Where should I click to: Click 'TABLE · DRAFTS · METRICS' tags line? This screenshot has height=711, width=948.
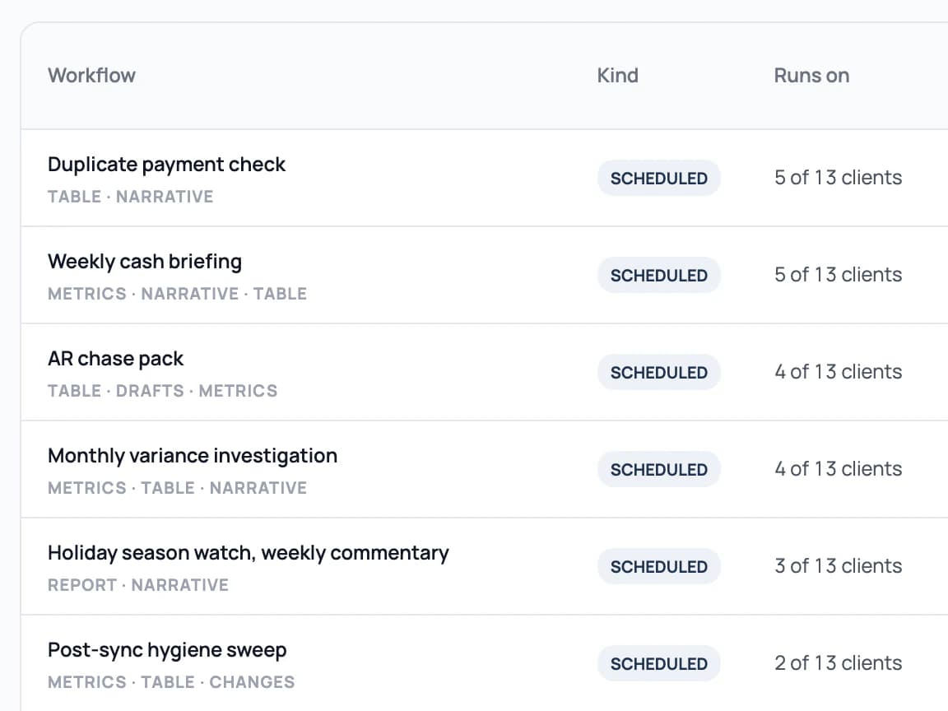coord(163,391)
